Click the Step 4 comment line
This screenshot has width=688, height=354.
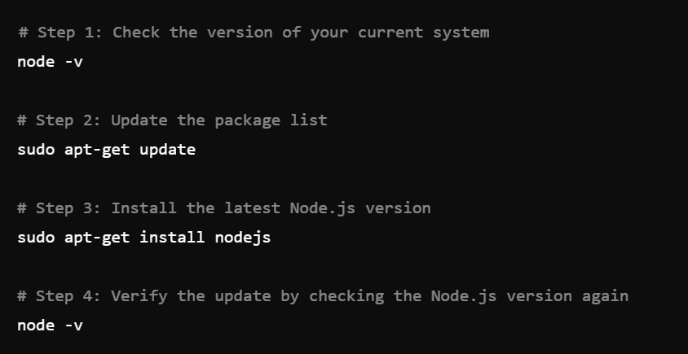click(323, 296)
